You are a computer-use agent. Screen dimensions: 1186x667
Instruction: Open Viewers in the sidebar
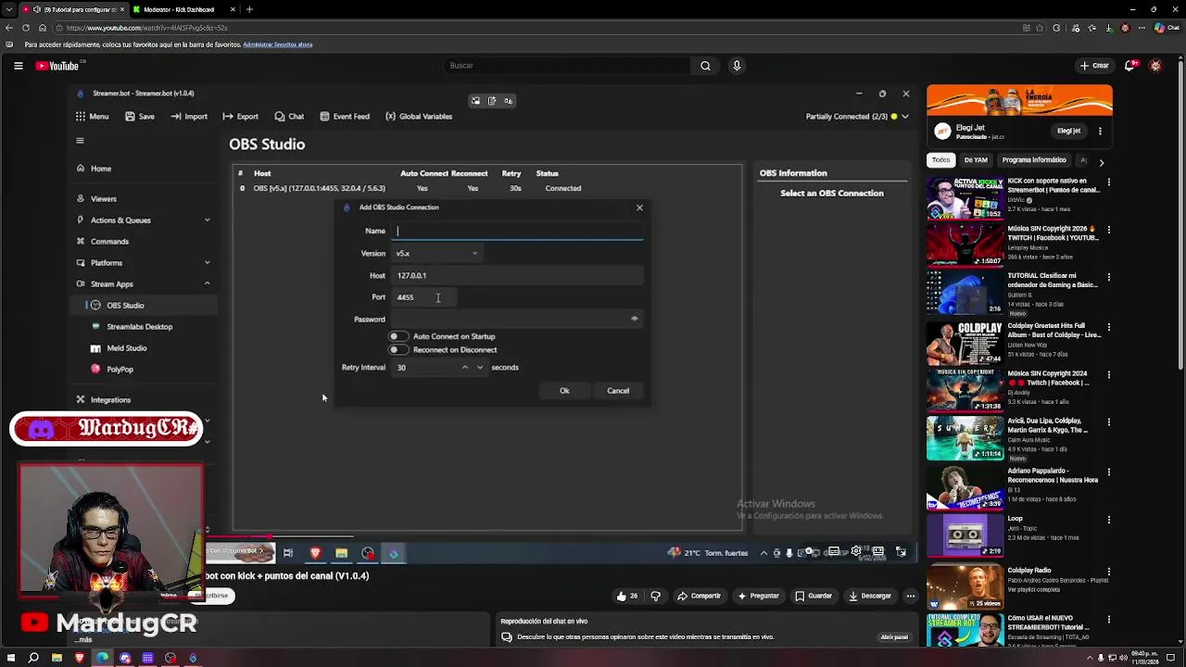[x=104, y=198]
